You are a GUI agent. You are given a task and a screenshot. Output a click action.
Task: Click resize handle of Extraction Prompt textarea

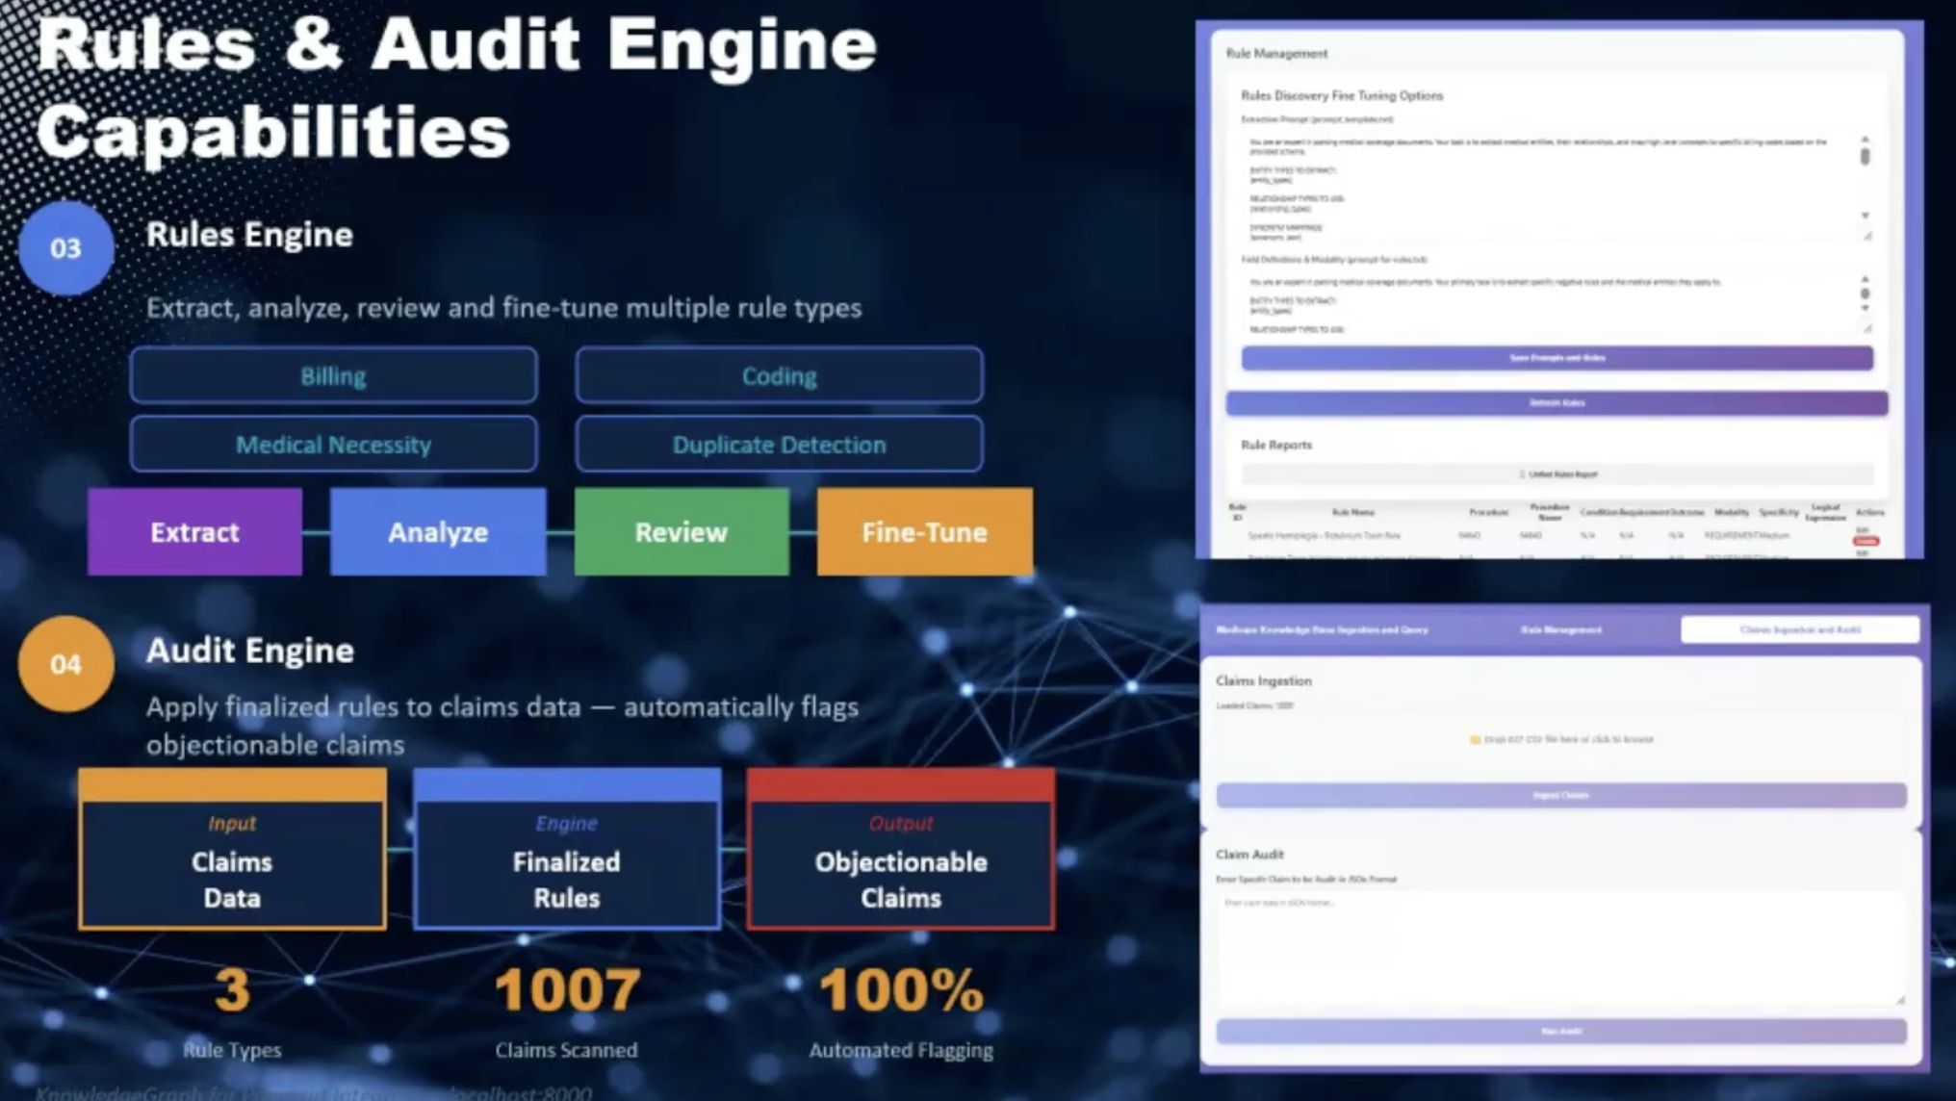tap(1866, 236)
